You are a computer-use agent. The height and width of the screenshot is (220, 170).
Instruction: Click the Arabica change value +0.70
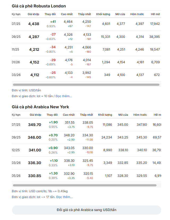pos(53,135)
